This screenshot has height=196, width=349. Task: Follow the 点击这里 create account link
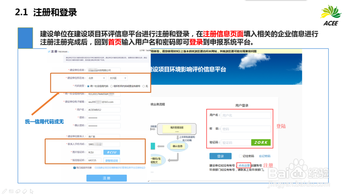coord(244,165)
